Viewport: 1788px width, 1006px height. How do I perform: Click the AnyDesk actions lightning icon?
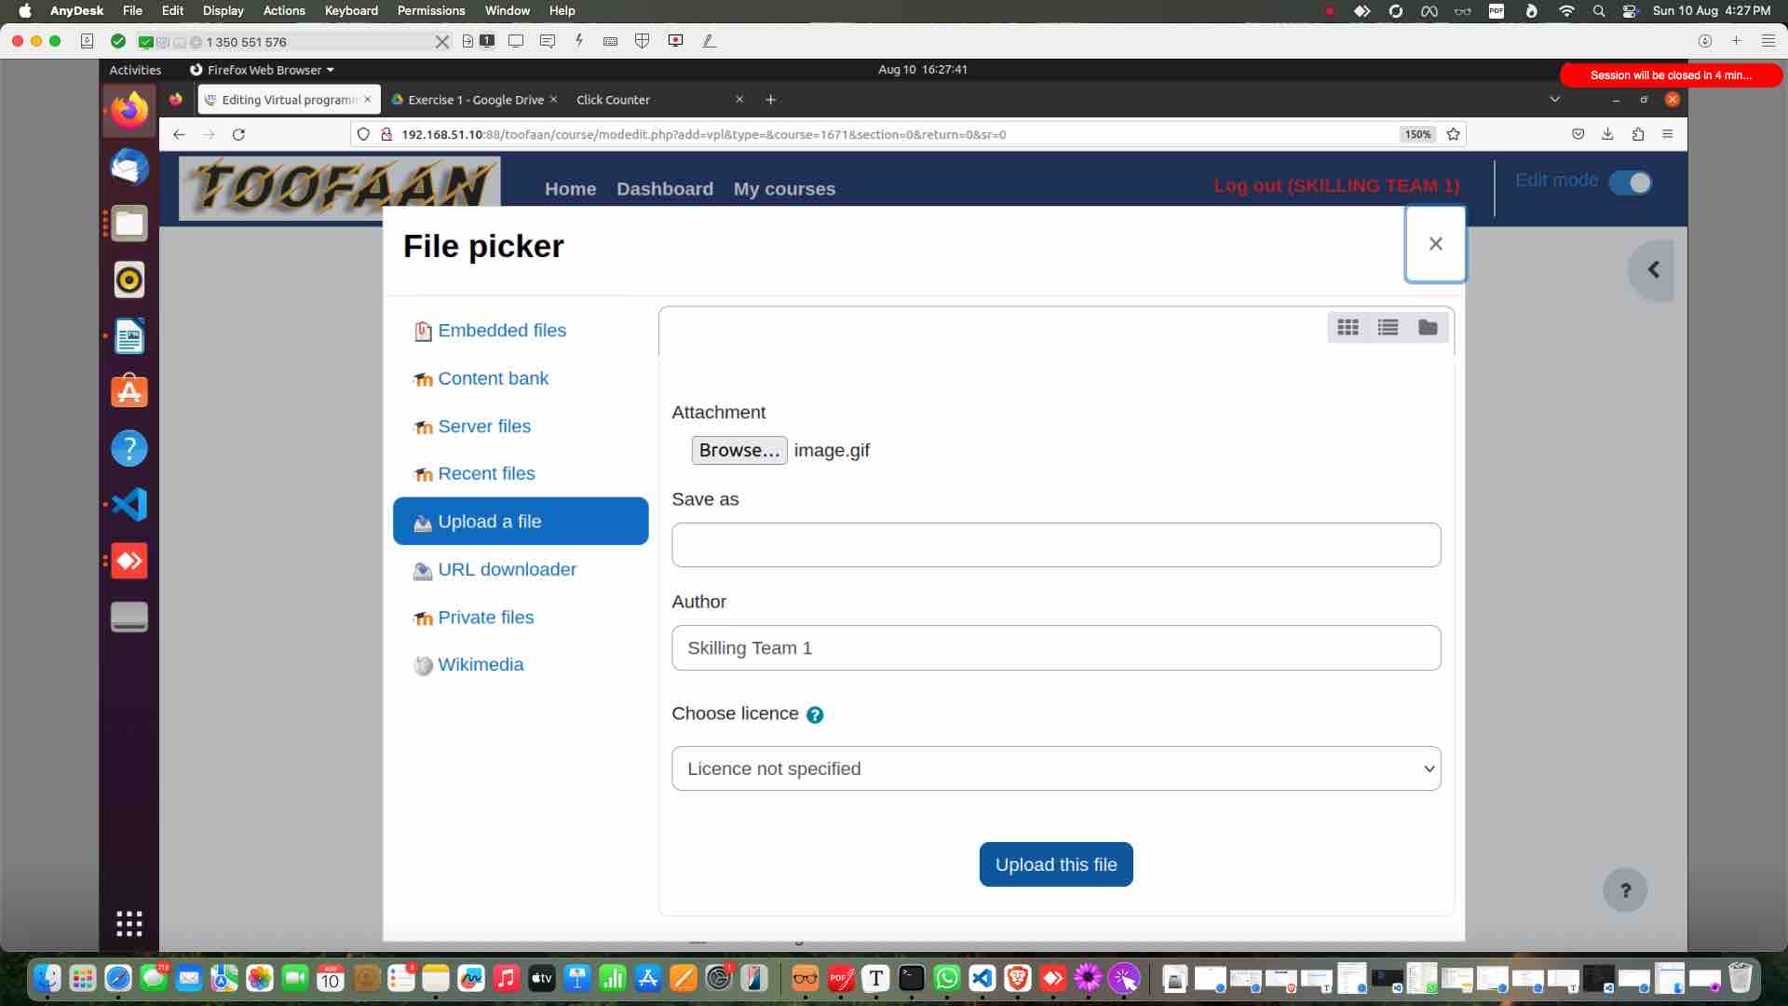(578, 41)
